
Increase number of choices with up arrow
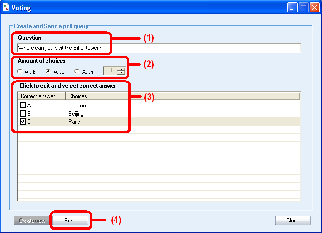(x=121, y=69)
